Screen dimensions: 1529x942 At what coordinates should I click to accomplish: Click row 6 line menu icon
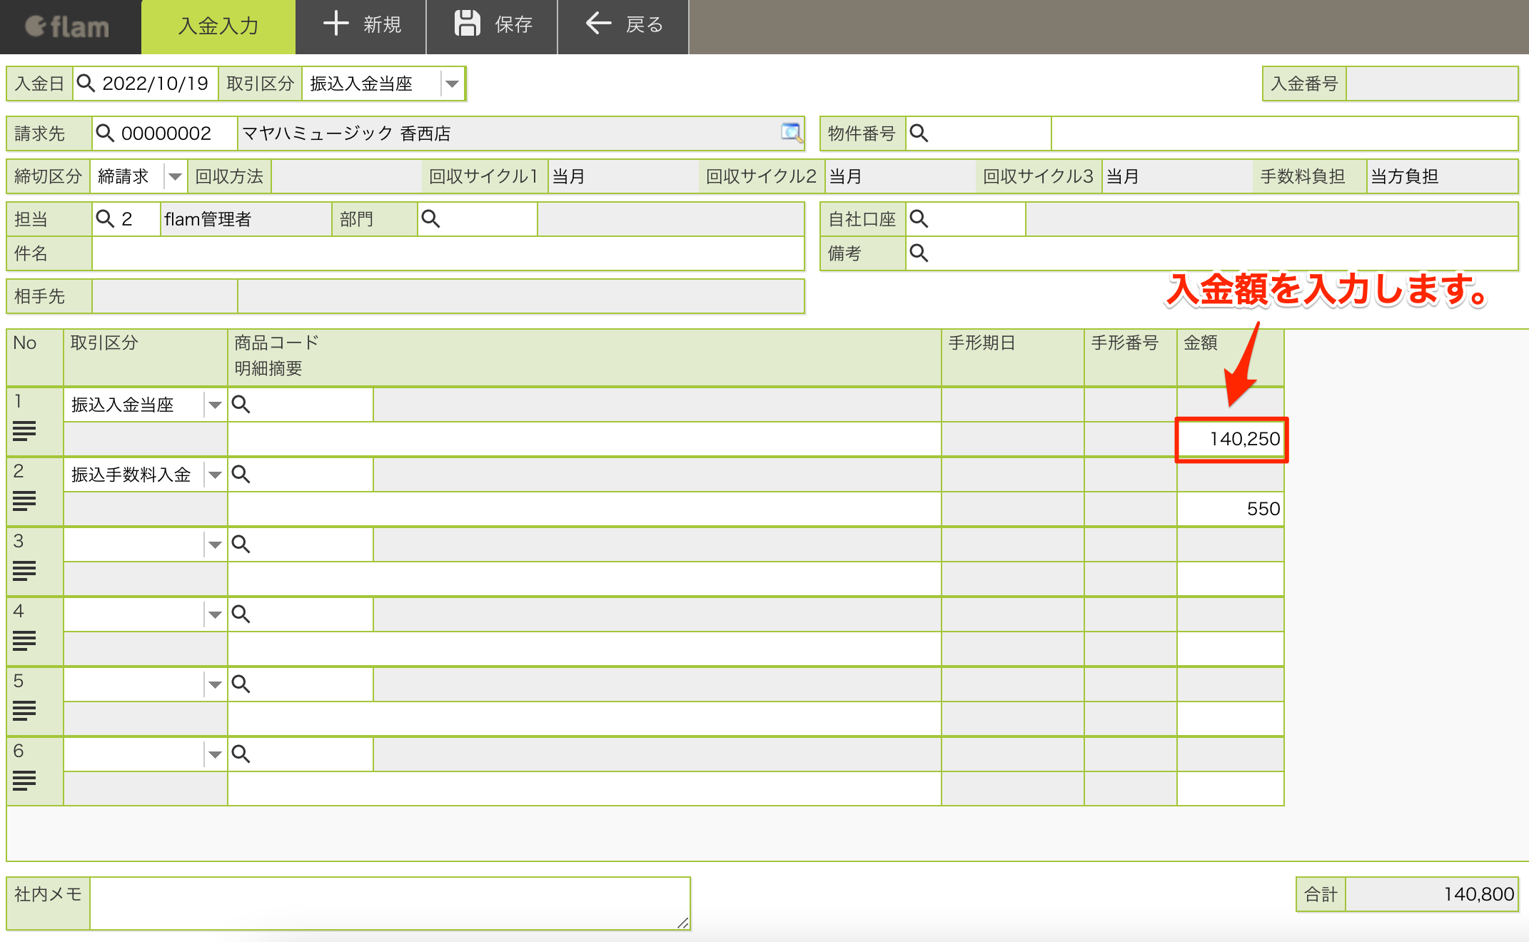tap(24, 781)
